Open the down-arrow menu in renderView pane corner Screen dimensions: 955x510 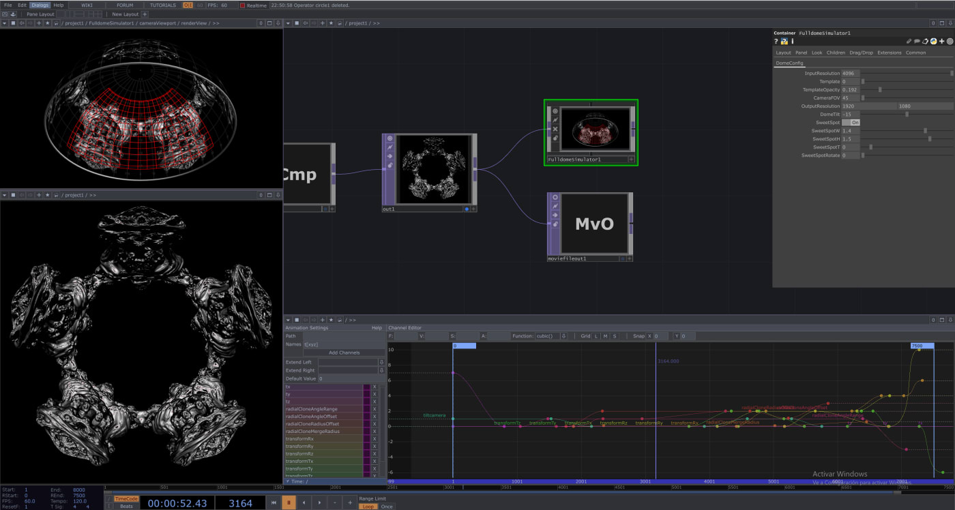278,23
